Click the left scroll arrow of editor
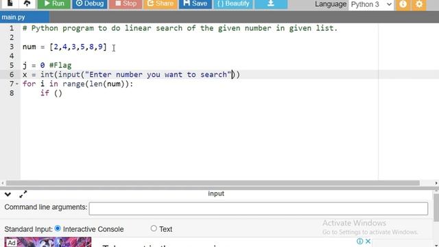The image size is (439, 247). coord(3,183)
